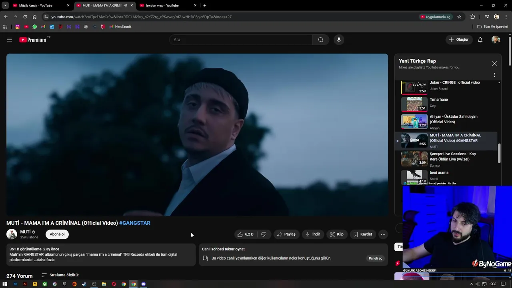Viewport: 512px width, 288px height.
Task: Launch Illustrator from the taskbar
Action: (25, 284)
